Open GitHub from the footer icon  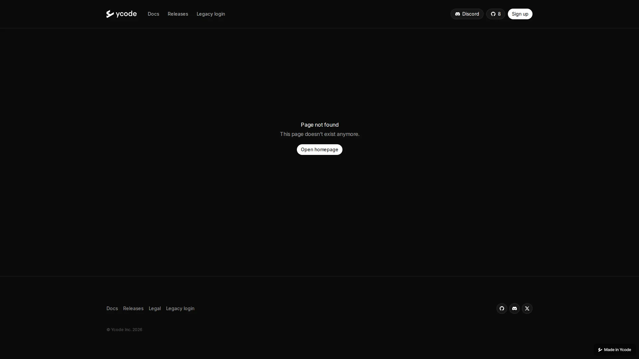tap(502, 308)
